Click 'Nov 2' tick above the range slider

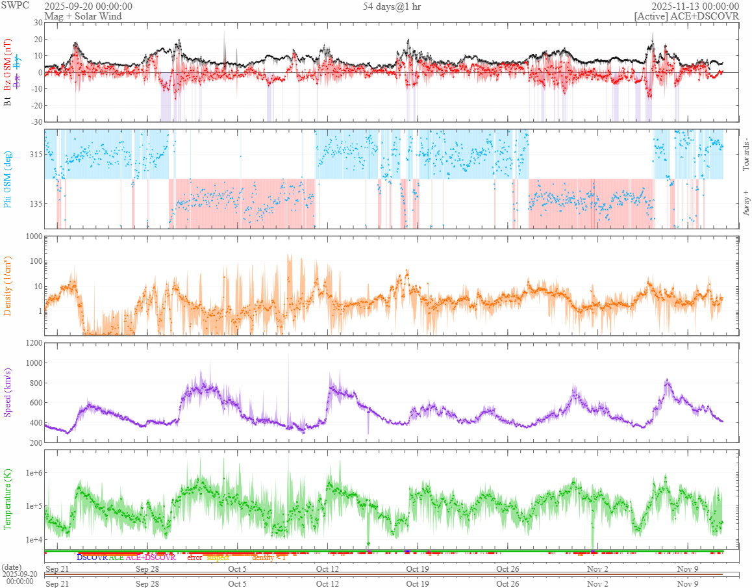tap(597, 569)
